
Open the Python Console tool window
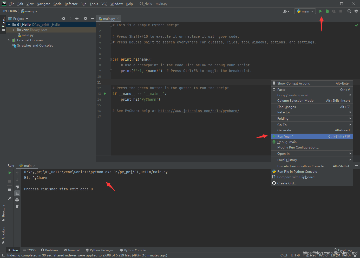pos(133,250)
